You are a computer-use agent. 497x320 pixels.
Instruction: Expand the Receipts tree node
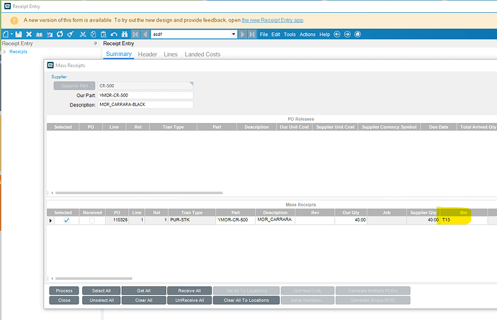5,52
